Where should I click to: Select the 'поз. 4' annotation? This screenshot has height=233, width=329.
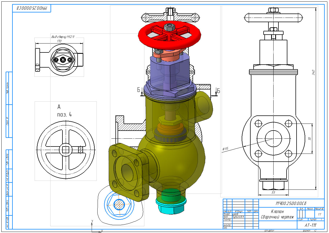pos(64,114)
